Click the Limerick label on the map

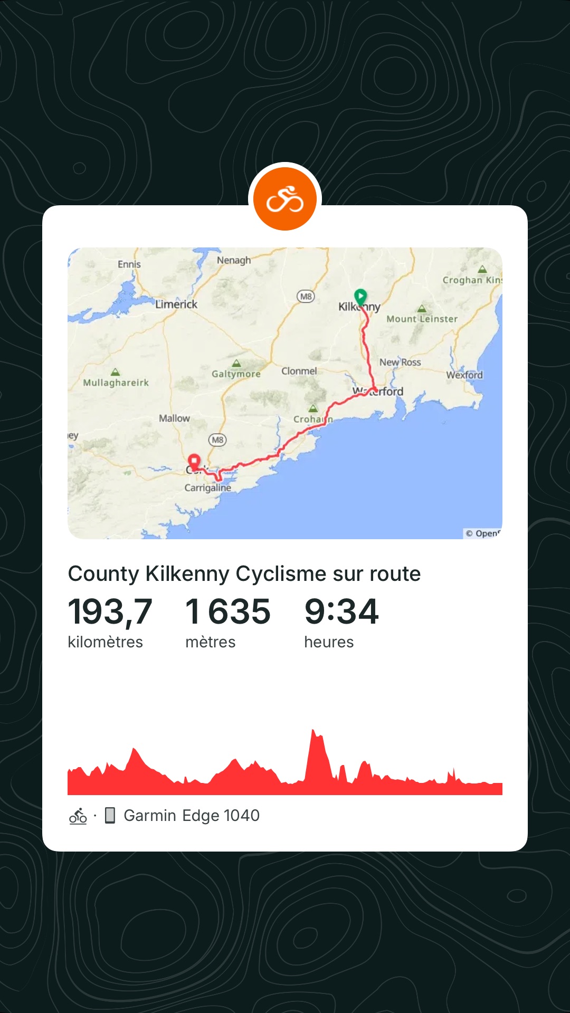pos(176,304)
